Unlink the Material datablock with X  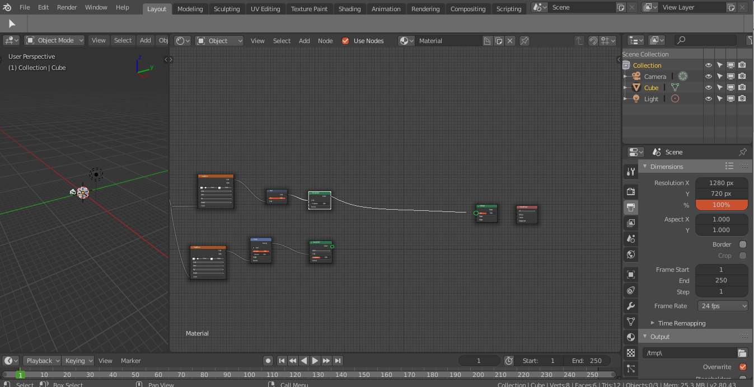coord(509,41)
